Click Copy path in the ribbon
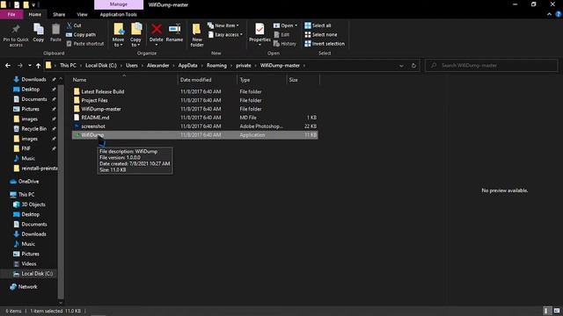The width and height of the screenshot is (563, 316). 81,35
